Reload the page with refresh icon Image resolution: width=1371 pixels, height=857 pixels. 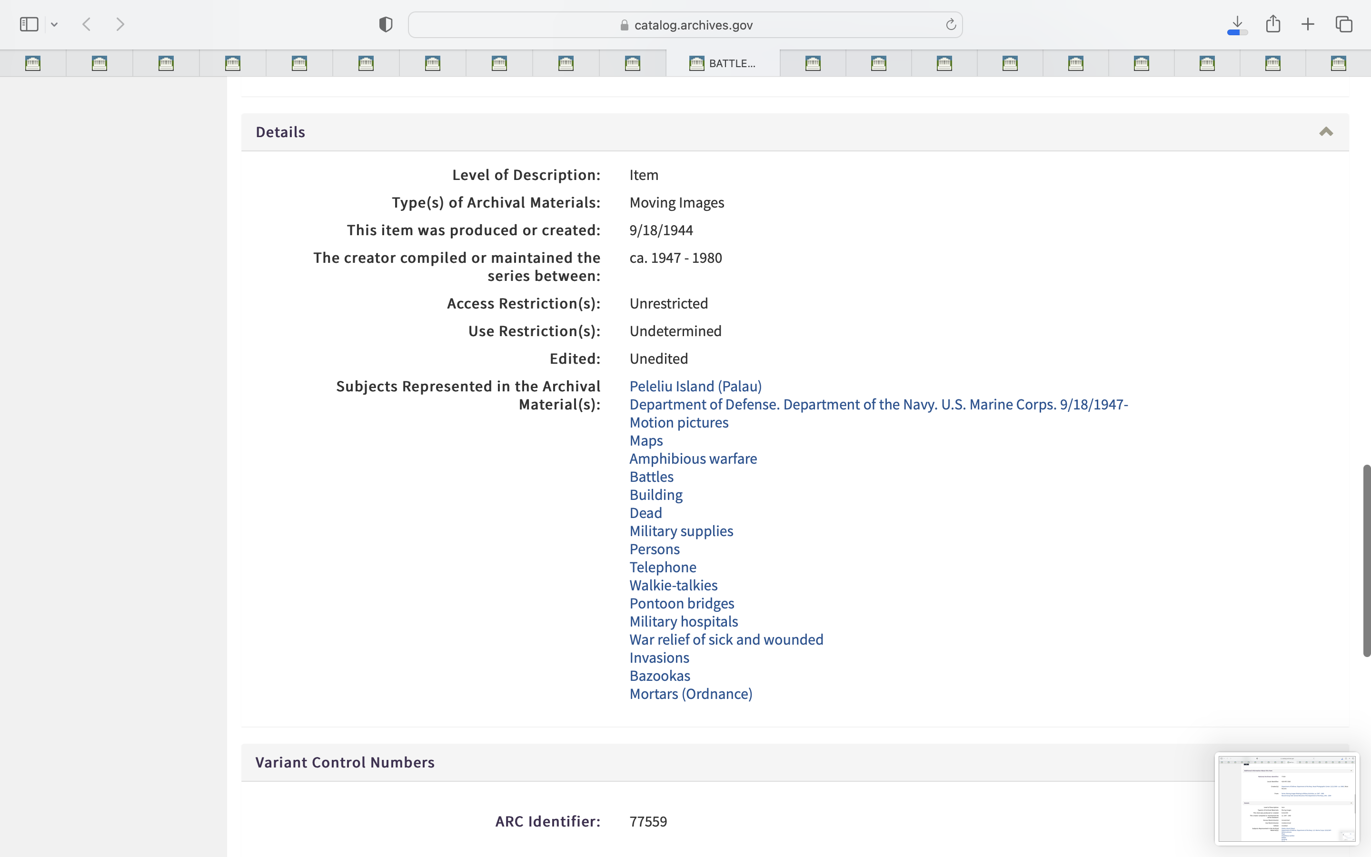click(x=951, y=24)
